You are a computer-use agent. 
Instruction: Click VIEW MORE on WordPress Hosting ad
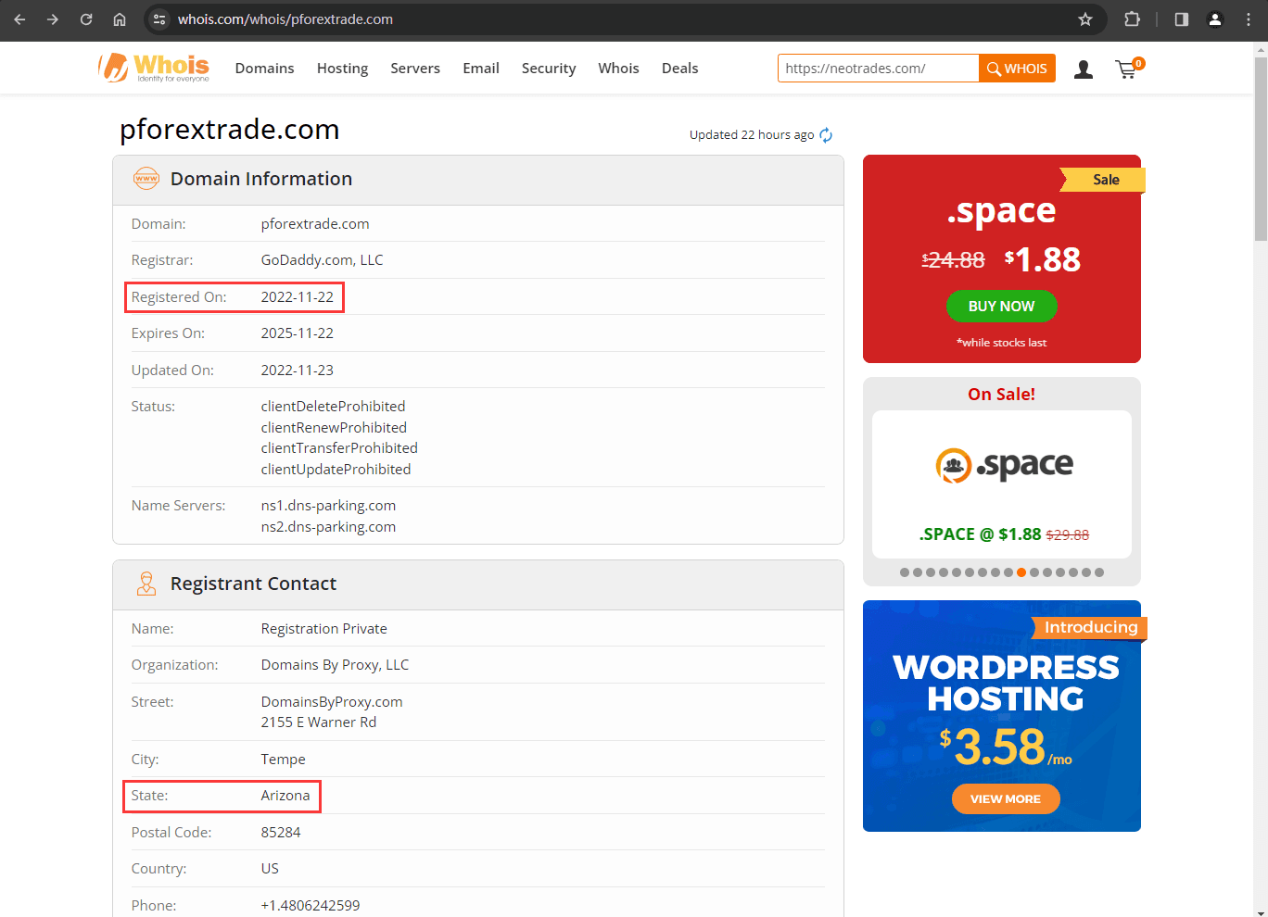(x=1006, y=799)
